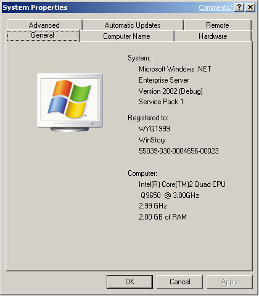Open the Remote tab

218,25
